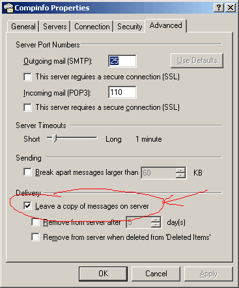The image size is (239, 288).
Task: Check Remove when deleted from 'Deleted Items'
Action: 35,237
